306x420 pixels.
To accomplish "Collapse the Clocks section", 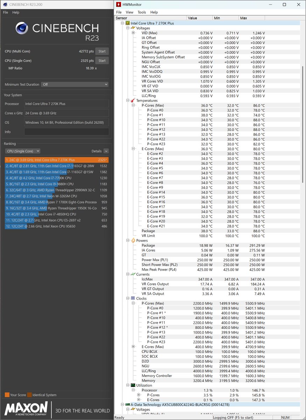I will click(x=128, y=299).
